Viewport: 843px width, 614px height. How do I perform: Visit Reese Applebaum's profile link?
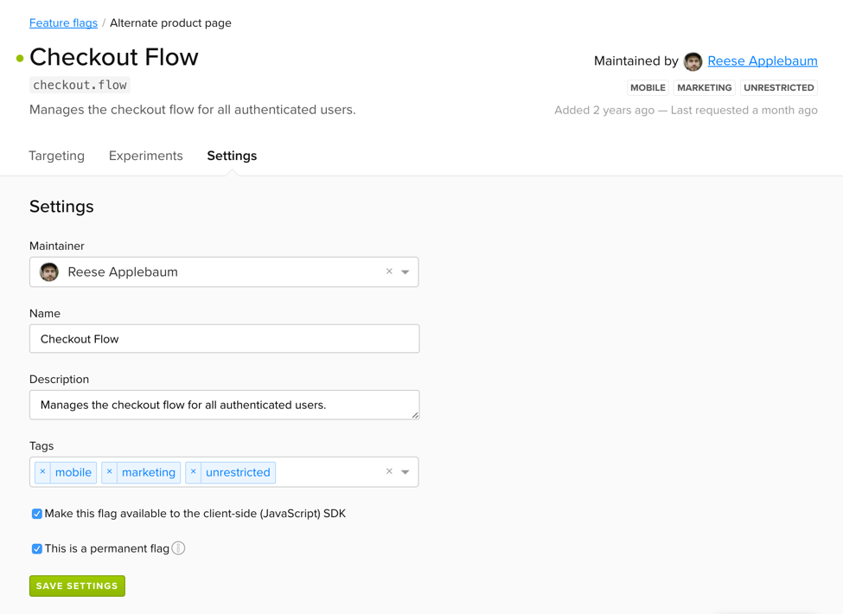[x=762, y=61]
